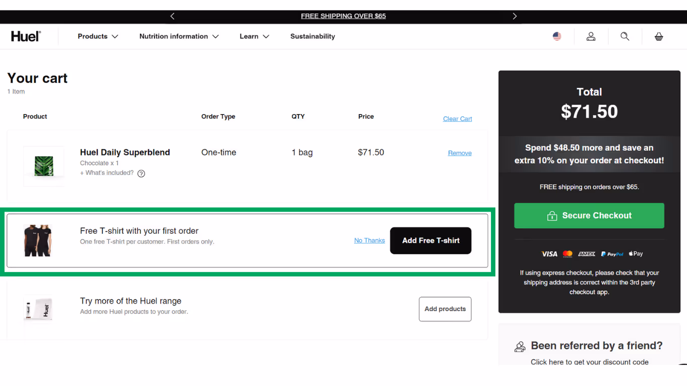Open the US flag region selector
Screen dimensions: 687x386
coord(557,36)
